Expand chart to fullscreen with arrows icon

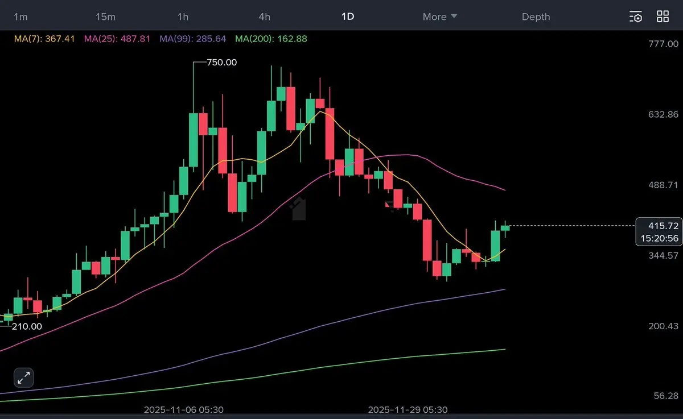pos(24,377)
